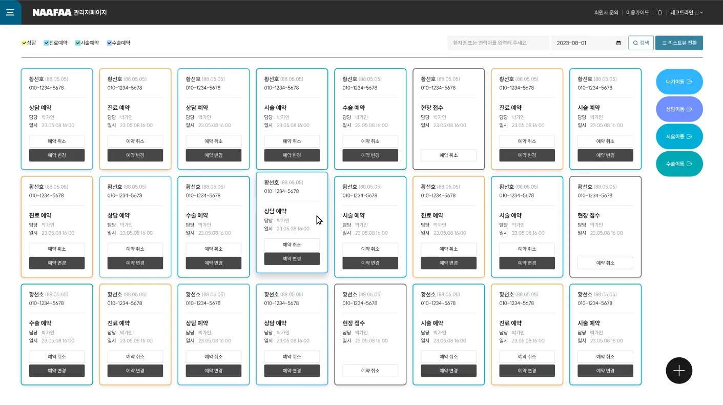This screenshot has height=405, width=723.
Task: Click the 상담이동 round button
Action: (x=679, y=109)
